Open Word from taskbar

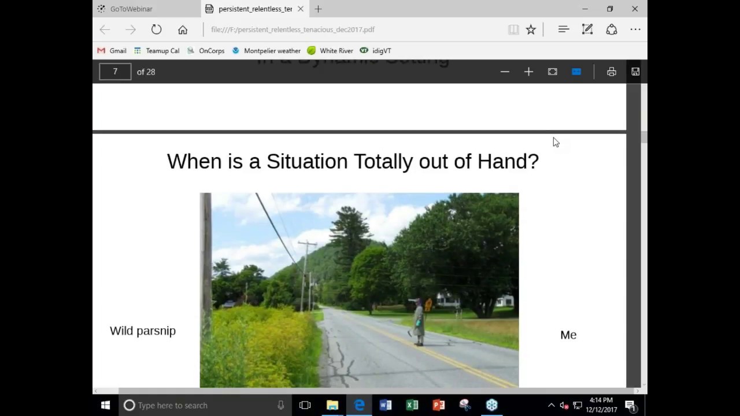click(386, 405)
